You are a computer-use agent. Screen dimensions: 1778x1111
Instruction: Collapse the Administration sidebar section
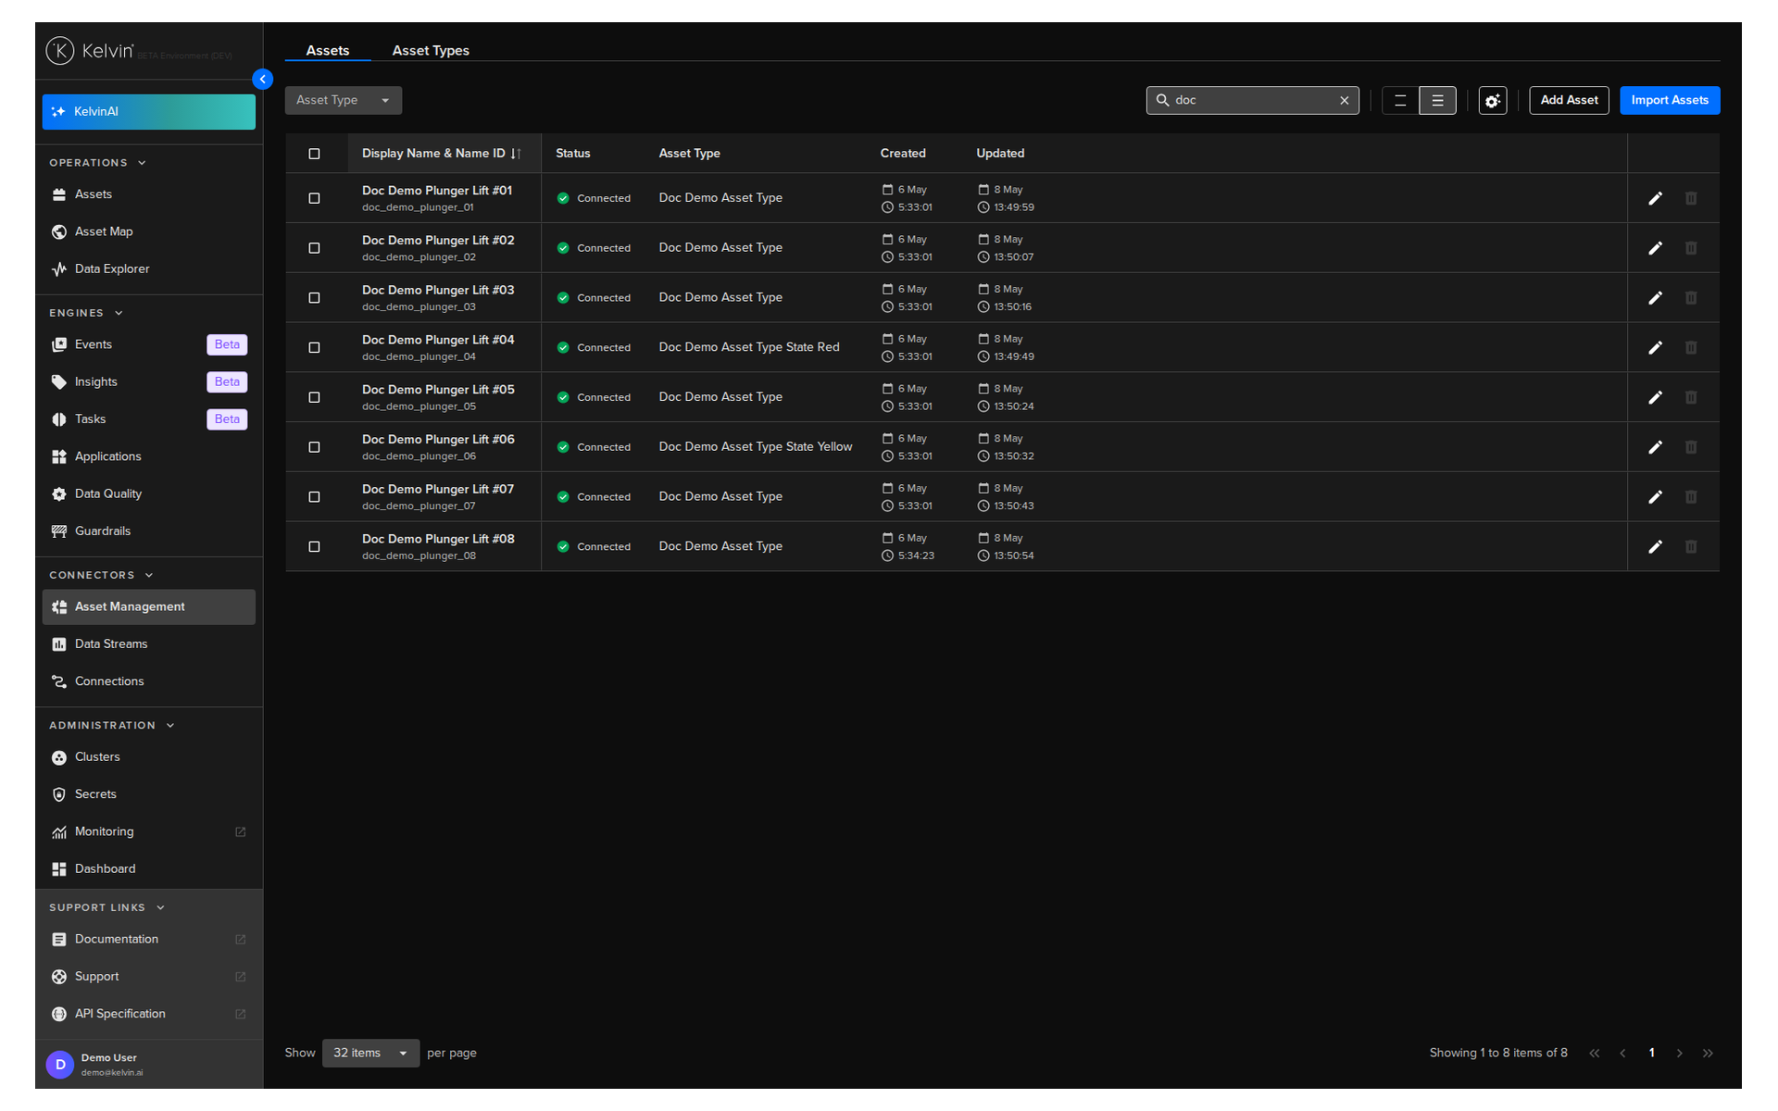[x=111, y=726]
